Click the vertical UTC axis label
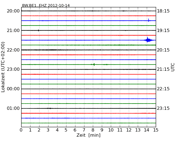Image resolution: width=177 pixels, height=141 pixels. [173, 67]
